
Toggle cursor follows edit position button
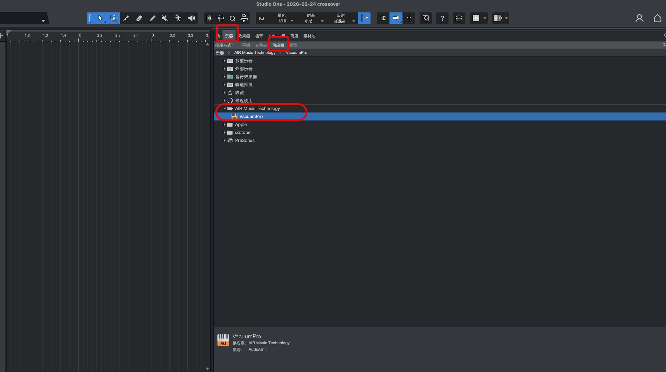[409, 18]
